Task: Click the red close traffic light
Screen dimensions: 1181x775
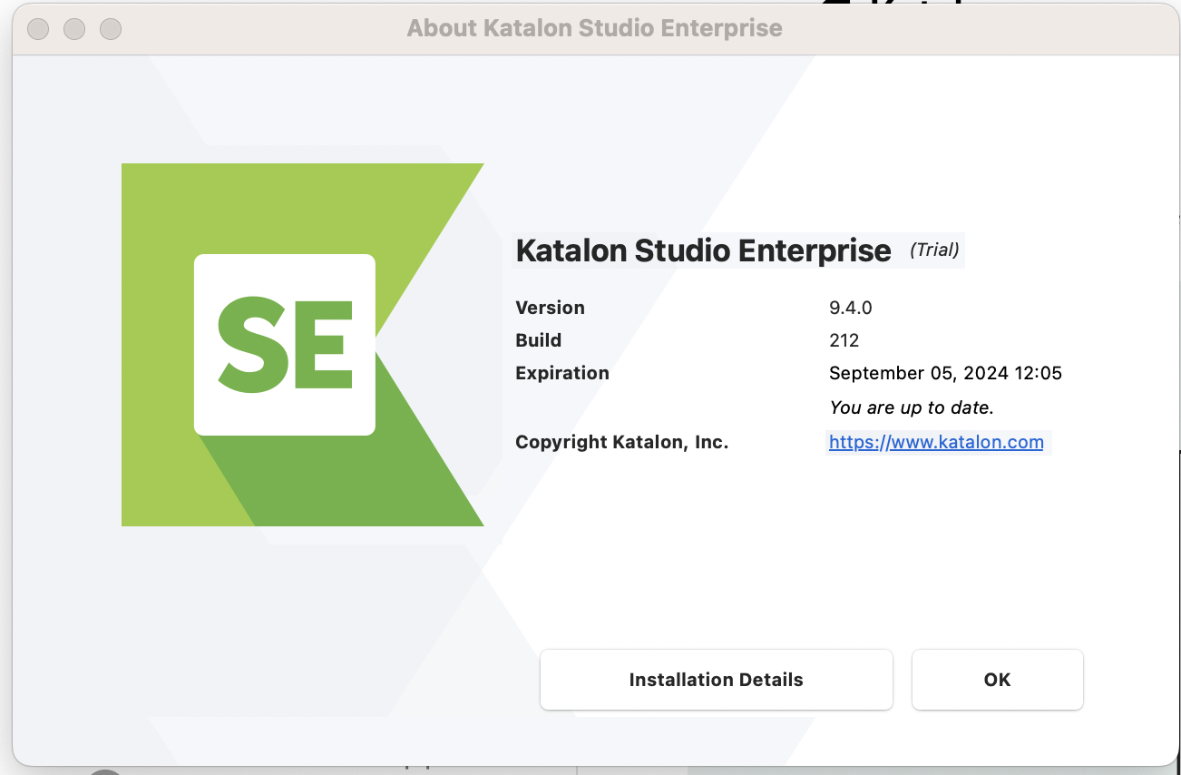Action: point(38,29)
